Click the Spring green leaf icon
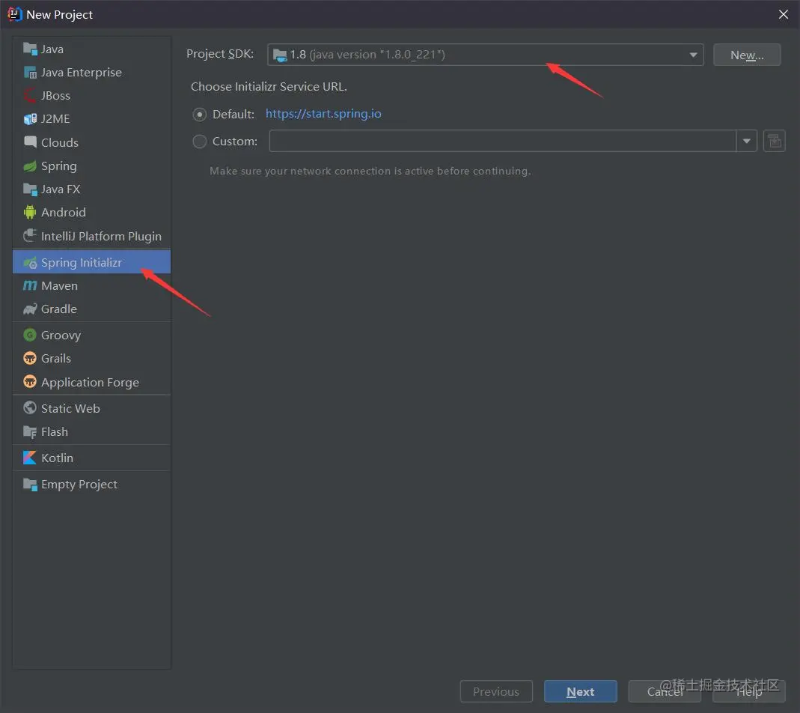The image size is (800, 713). (x=30, y=166)
